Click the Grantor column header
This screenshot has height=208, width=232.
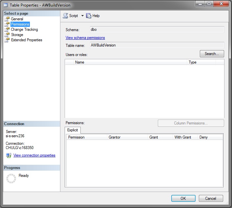[x=127, y=137]
